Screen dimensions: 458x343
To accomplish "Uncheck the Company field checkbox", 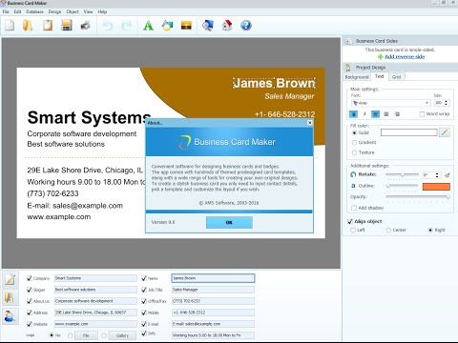I will click(30, 278).
